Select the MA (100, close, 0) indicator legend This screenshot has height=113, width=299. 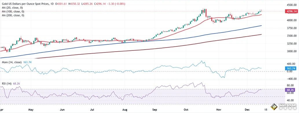(13, 12)
